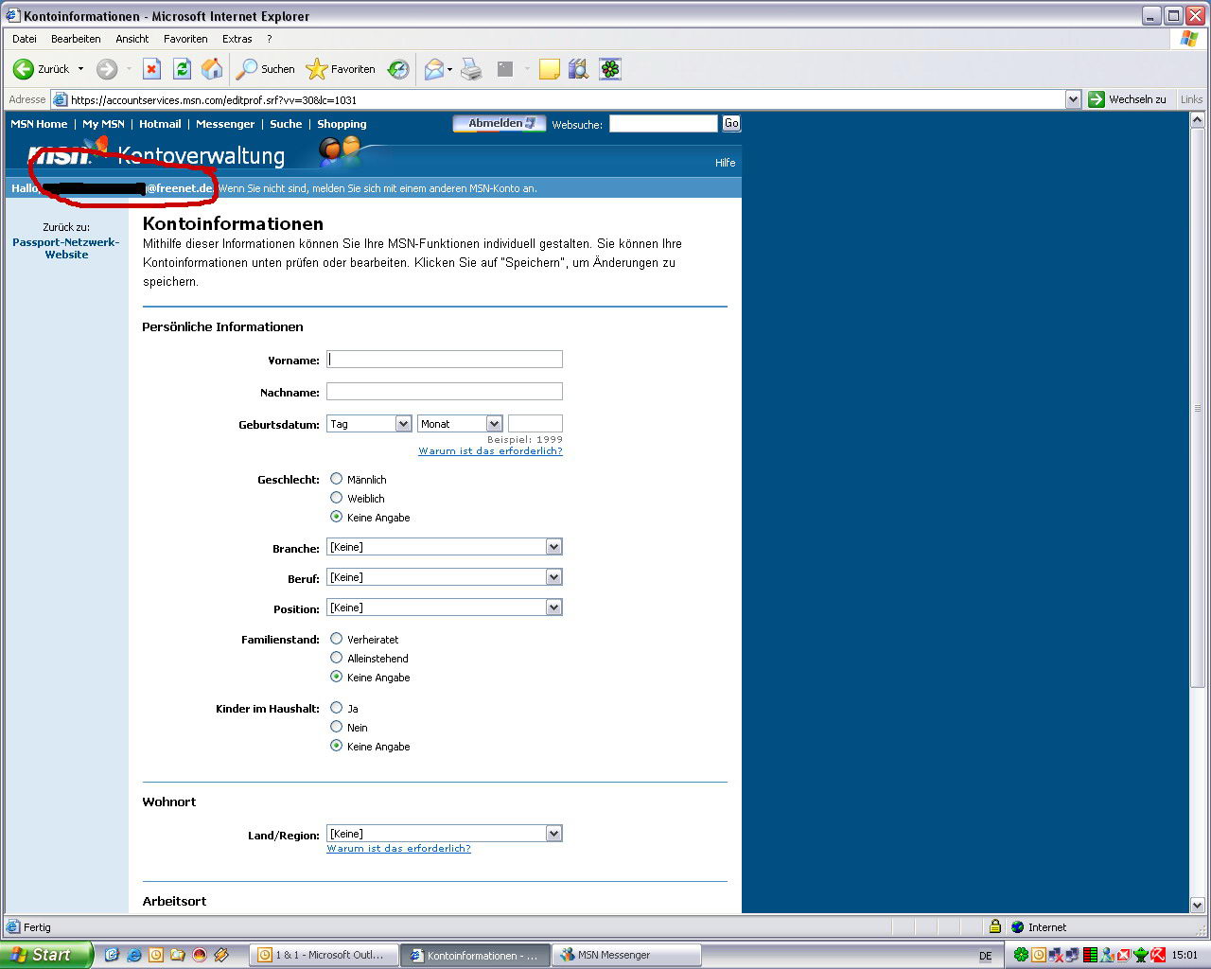Click the Research books toolbar icon
The height and width of the screenshot is (969, 1211).
(x=579, y=69)
